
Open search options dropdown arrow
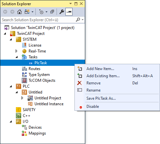click(83, 20)
